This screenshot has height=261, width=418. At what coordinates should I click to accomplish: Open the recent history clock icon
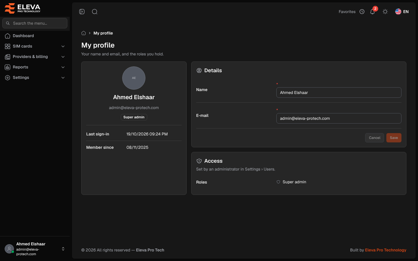pyautogui.click(x=362, y=12)
